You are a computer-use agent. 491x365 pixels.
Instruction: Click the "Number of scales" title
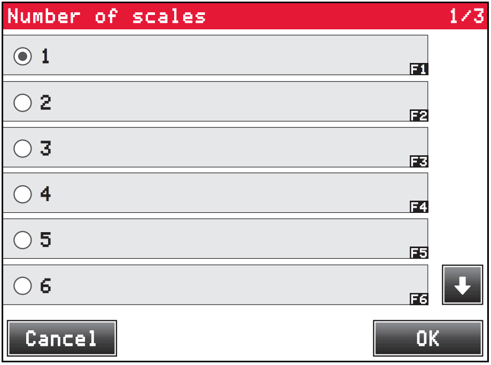pos(107,17)
